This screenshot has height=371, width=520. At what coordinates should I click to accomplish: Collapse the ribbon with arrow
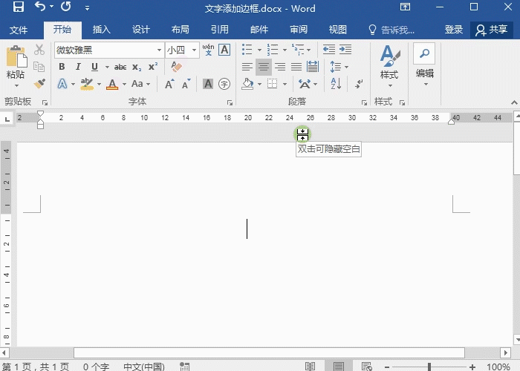[x=514, y=102]
